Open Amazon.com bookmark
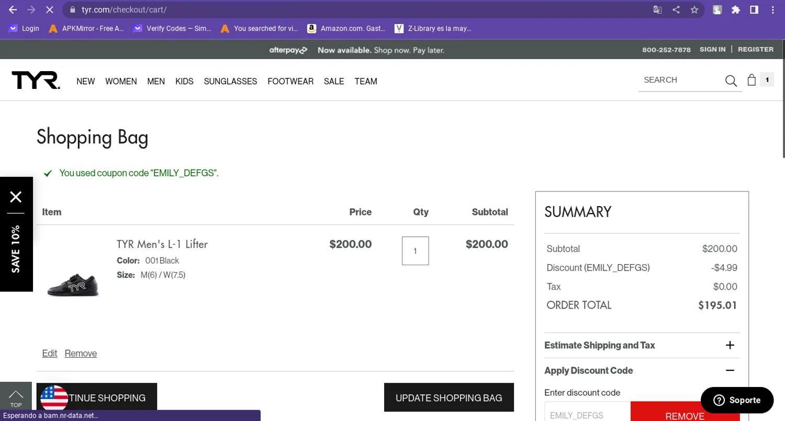 [x=346, y=28]
